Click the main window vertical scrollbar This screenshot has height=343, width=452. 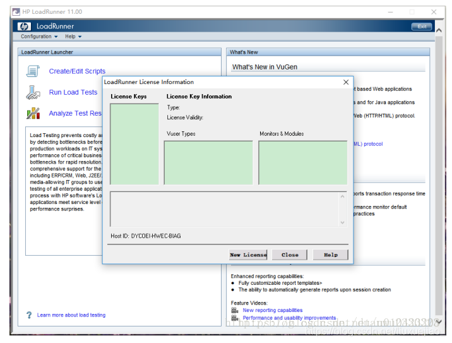coord(439,176)
